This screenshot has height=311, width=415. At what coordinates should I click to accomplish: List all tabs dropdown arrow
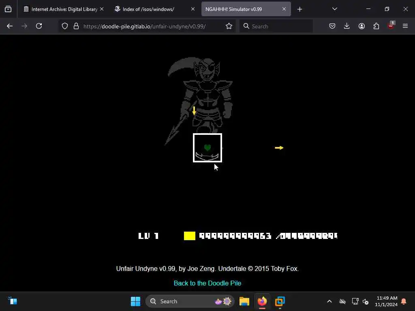tap(334, 9)
